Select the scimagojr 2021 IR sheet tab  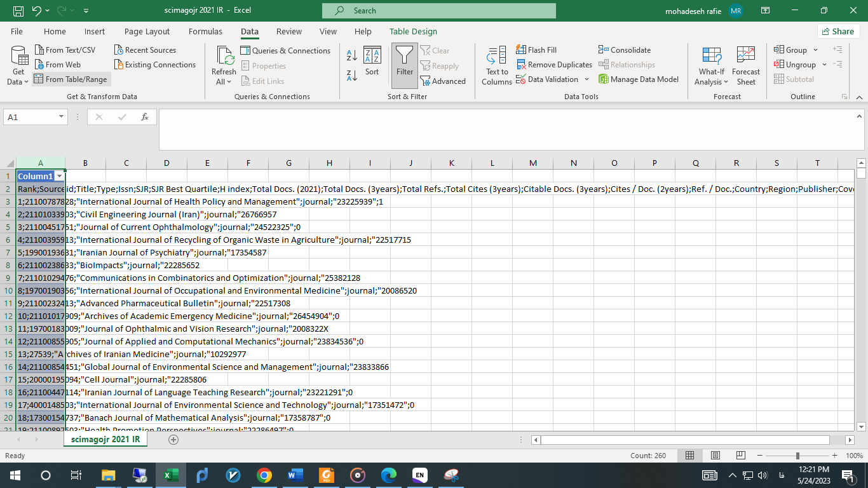coord(105,439)
